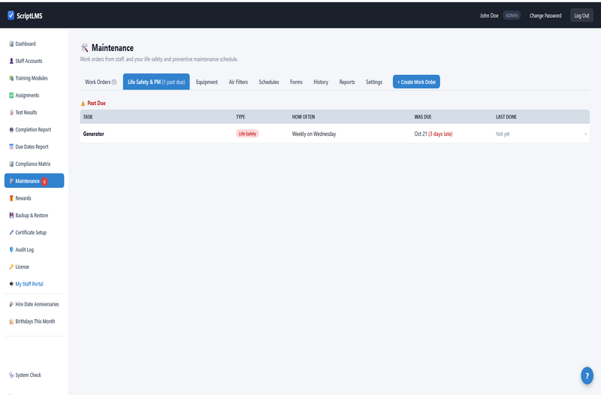Open the Staff Accounts sidebar link
This screenshot has height=395, width=601.
click(34, 61)
